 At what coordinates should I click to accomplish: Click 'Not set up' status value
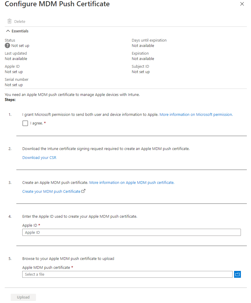tap(20, 46)
